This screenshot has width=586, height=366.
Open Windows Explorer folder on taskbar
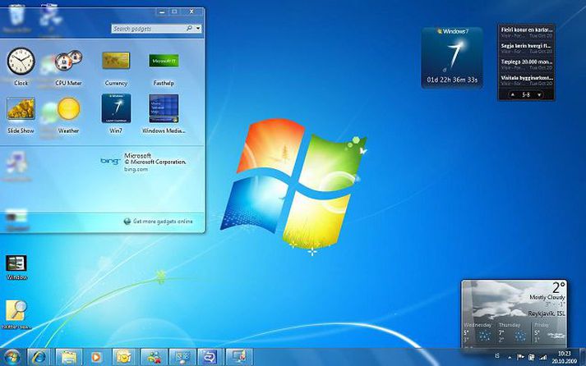pyautogui.click(x=69, y=357)
